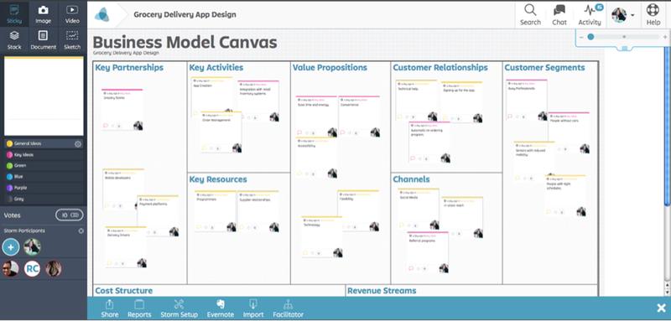
Task: Pick the Document tool
Action: [x=44, y=40]
